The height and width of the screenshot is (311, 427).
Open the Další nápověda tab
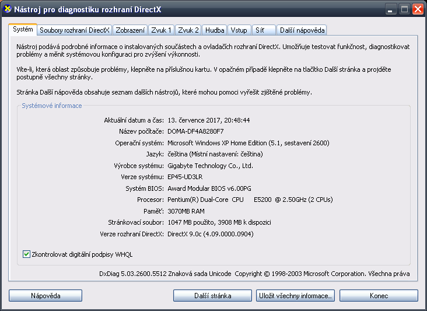pos(302,30)
